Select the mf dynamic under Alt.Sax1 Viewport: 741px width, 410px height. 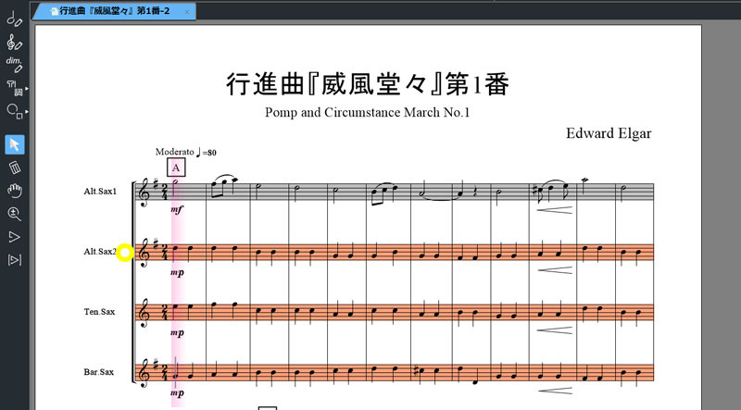[177, 209]
